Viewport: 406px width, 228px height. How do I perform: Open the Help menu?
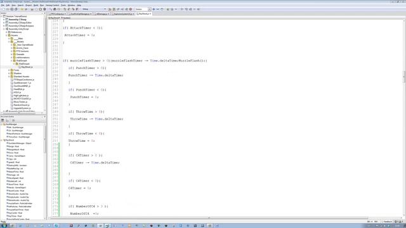(79, 5)
